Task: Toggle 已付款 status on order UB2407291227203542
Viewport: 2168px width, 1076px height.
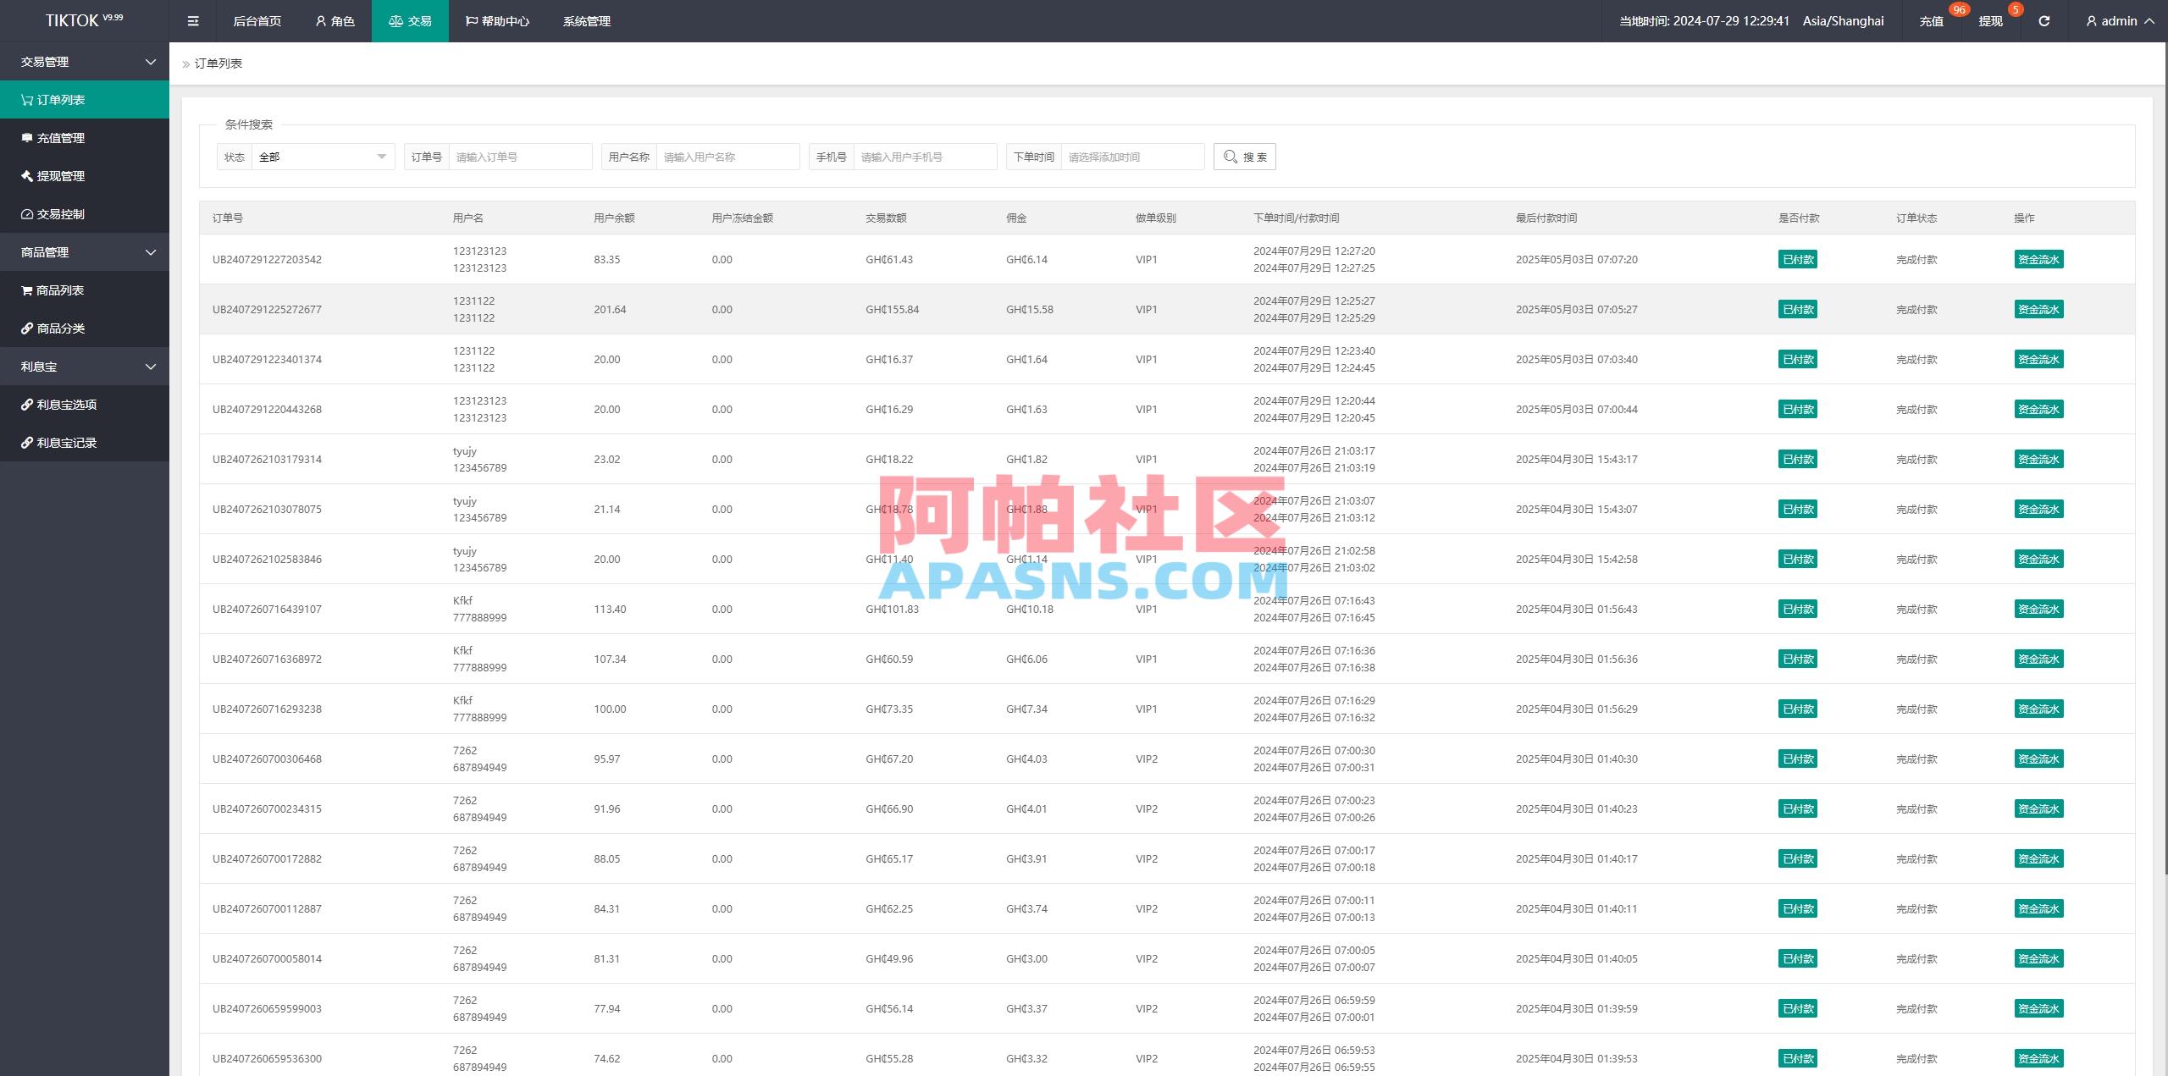Action: point(1798,259)
